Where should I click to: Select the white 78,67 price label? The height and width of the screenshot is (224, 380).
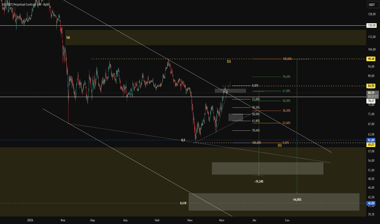point(371,101)
